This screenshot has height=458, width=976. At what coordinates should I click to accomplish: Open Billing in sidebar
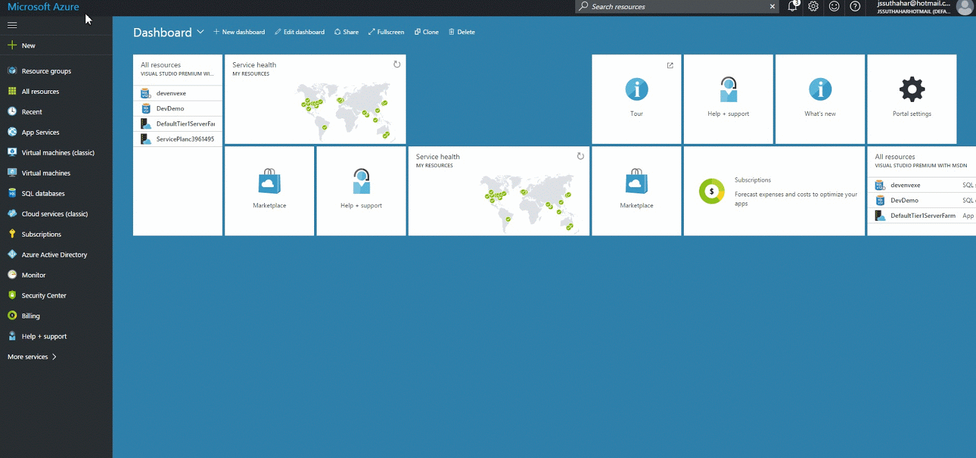56,316
